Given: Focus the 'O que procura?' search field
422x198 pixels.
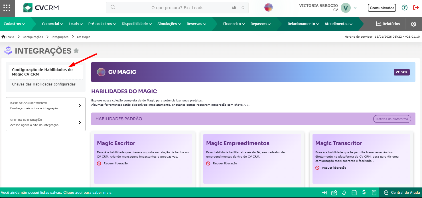Looking at the screenshot, I should click(177, 8).
